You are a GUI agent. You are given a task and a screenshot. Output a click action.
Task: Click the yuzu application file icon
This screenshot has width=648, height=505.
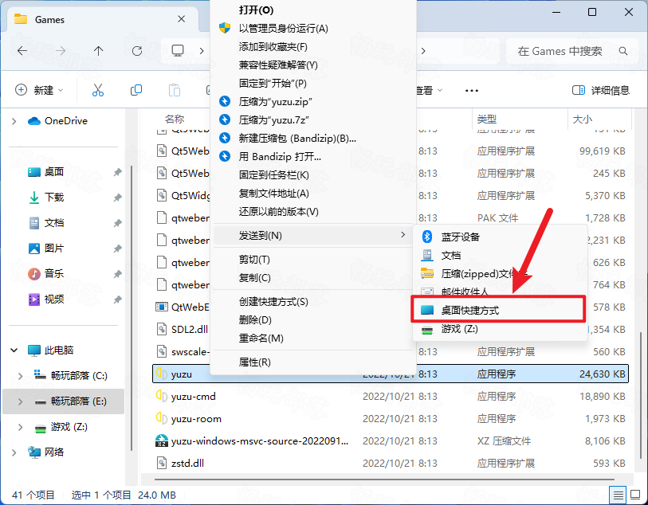click(x=161, y=374)
